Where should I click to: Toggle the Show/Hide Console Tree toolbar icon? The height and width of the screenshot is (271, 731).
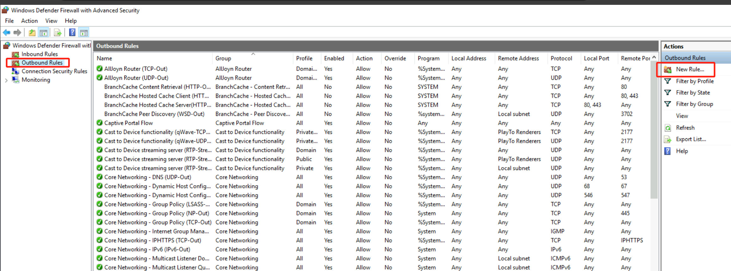pos(43,32)
